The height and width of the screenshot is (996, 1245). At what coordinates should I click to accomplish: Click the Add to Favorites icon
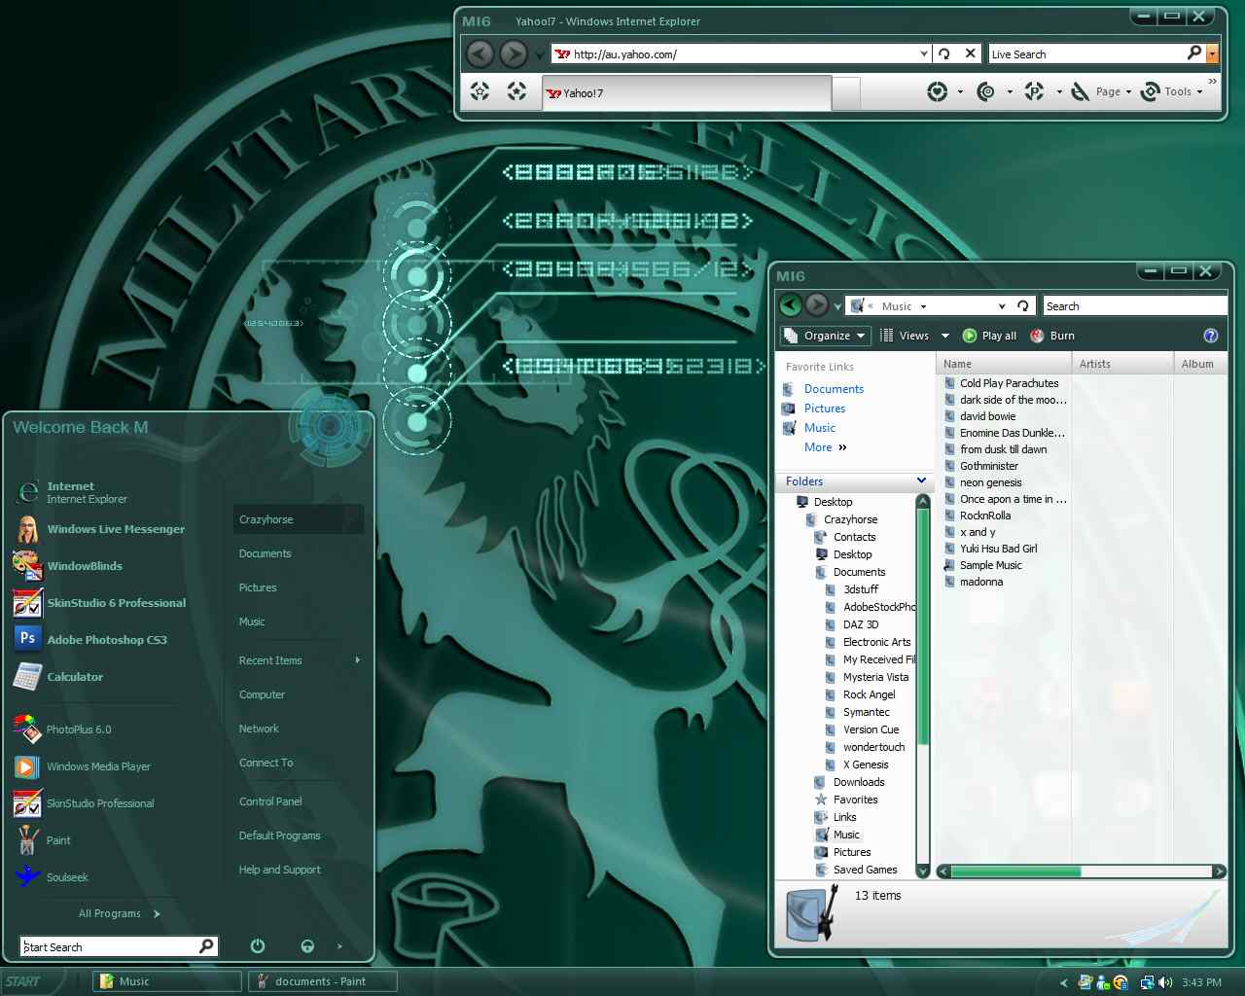(516, 91)
